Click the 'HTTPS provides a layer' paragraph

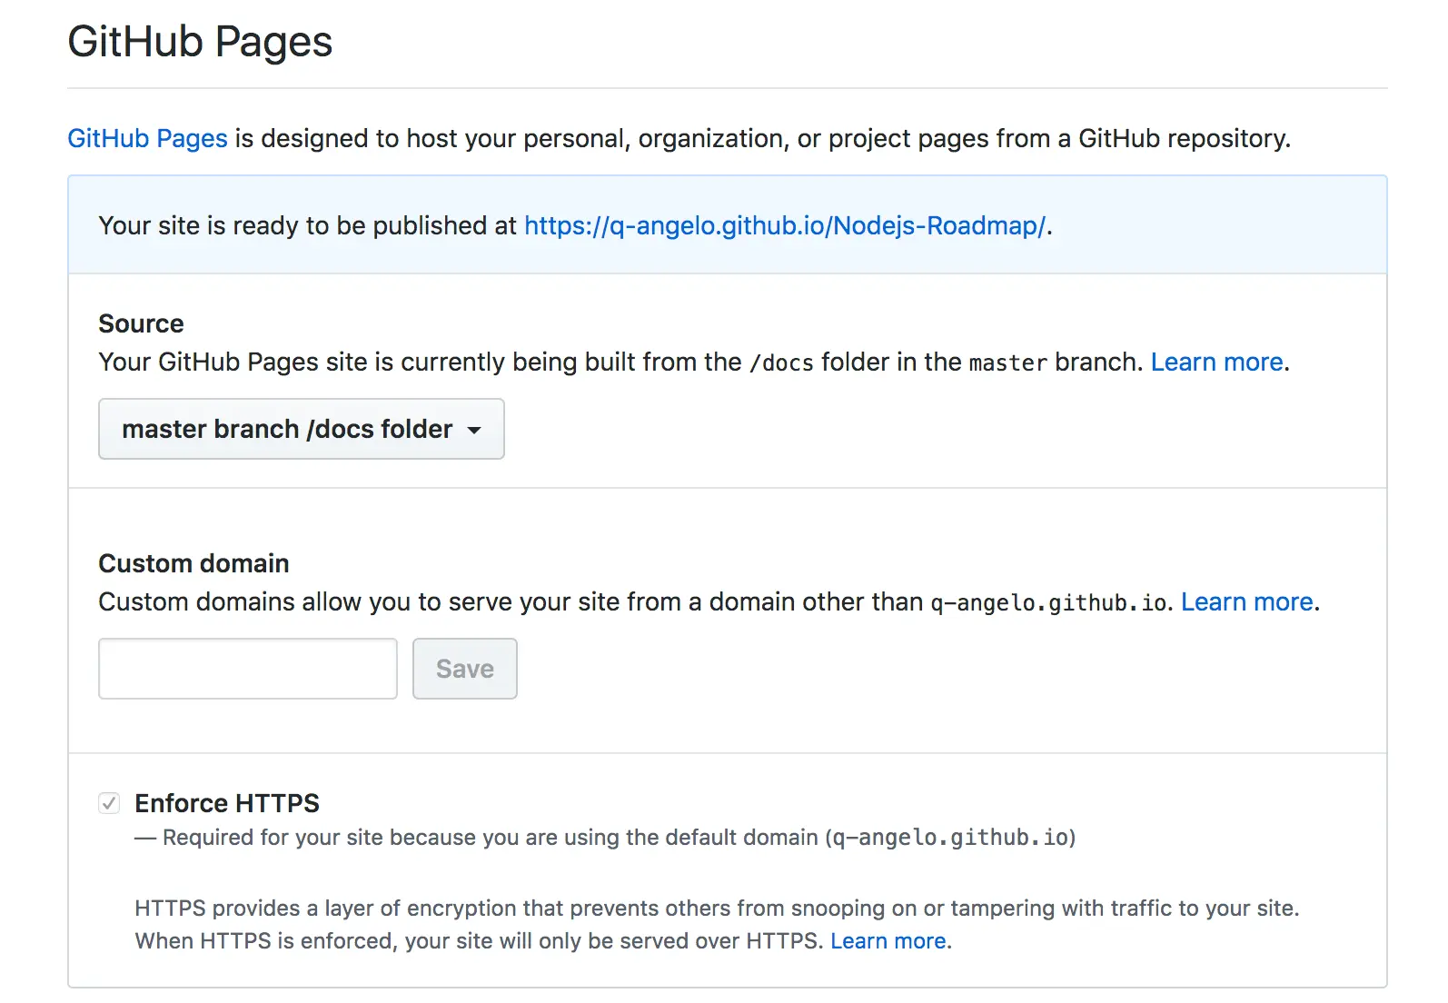point(716,909)
